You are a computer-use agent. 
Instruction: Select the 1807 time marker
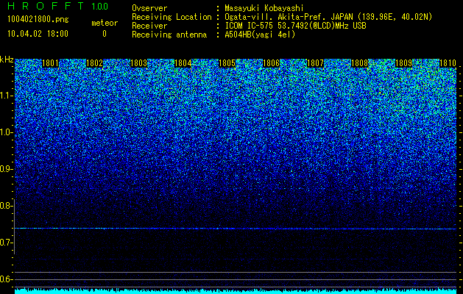click(x=315, y=63)
